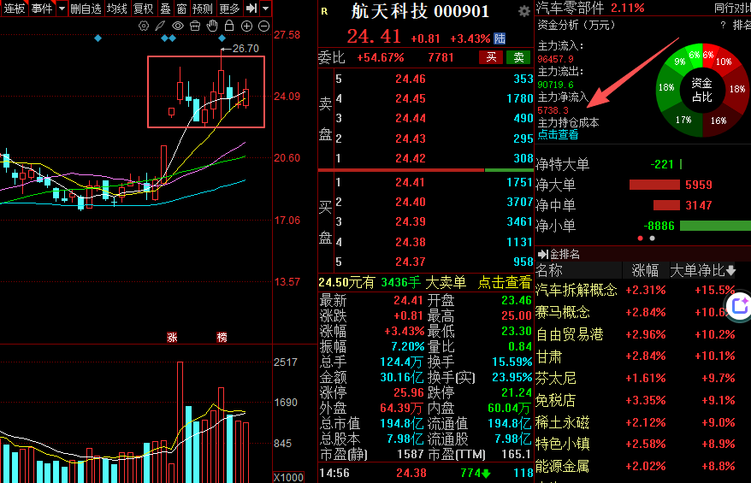Select the hand pan tool
This screenshot has height=483, width=751.
coord(212,27)
